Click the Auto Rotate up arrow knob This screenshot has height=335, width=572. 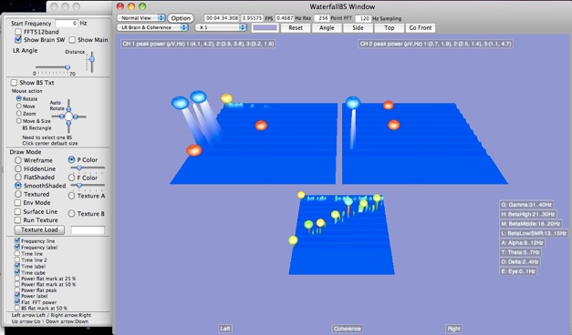coord(68,109)
